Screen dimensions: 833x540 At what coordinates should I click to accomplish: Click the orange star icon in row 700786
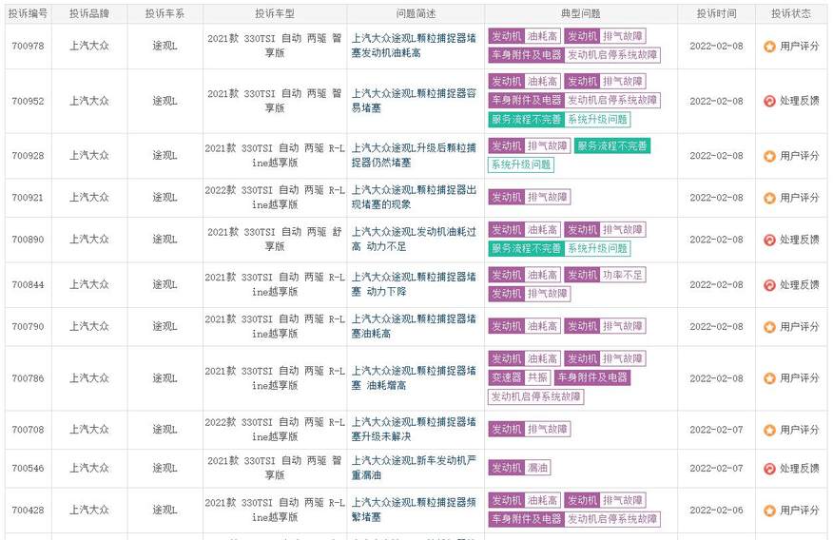769,378
